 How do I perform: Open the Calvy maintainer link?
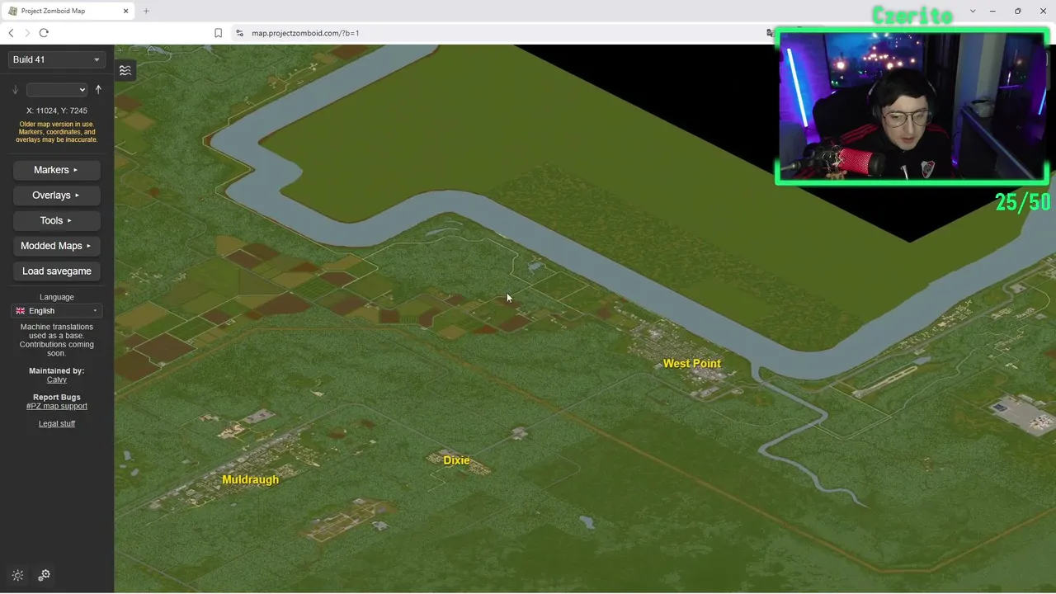[x=57, y=379]
